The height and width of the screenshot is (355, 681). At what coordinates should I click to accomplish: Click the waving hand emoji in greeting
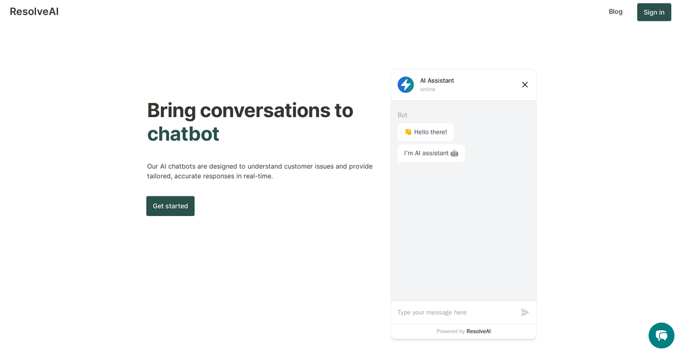408,132
